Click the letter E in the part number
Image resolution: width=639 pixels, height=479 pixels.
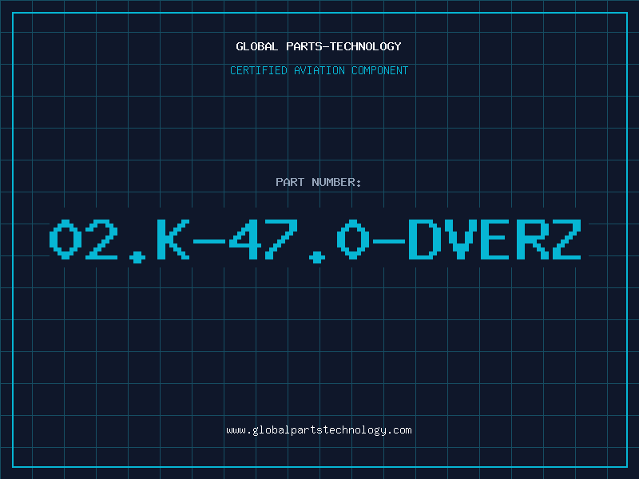click(494, 239)
